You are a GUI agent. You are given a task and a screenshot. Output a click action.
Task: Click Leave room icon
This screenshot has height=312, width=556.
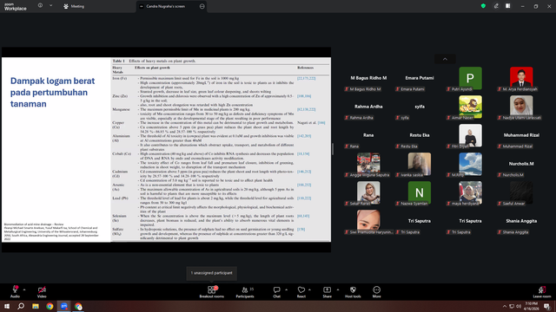pyautogui.click(x=542, y=291)
